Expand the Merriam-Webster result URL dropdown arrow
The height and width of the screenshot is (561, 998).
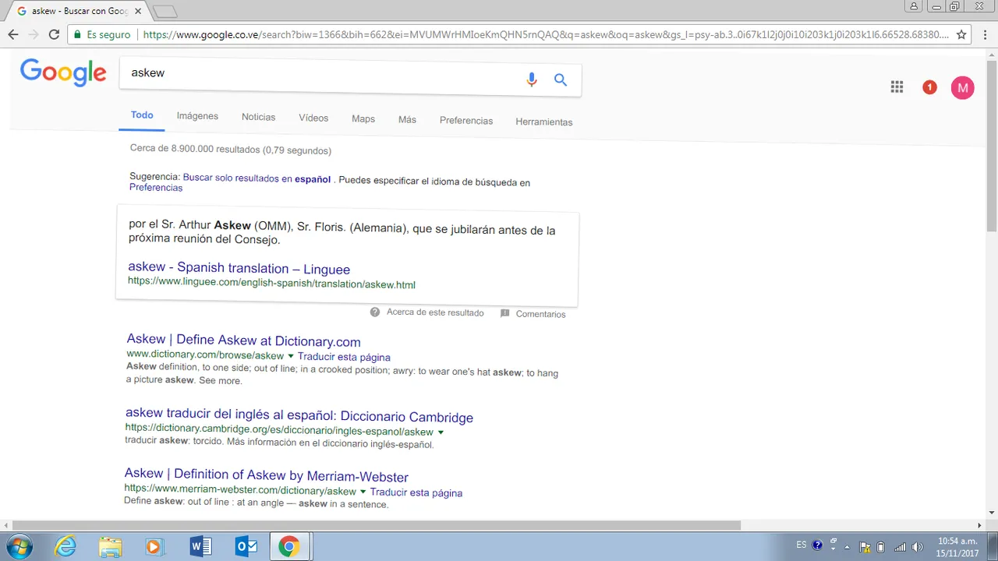pos(363,491)
